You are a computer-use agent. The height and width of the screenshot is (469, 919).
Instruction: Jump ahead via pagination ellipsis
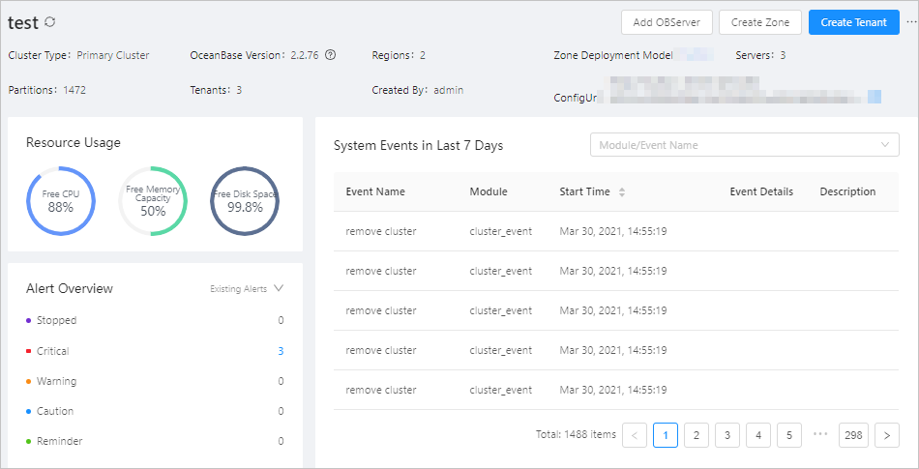[x=820, y=434]
